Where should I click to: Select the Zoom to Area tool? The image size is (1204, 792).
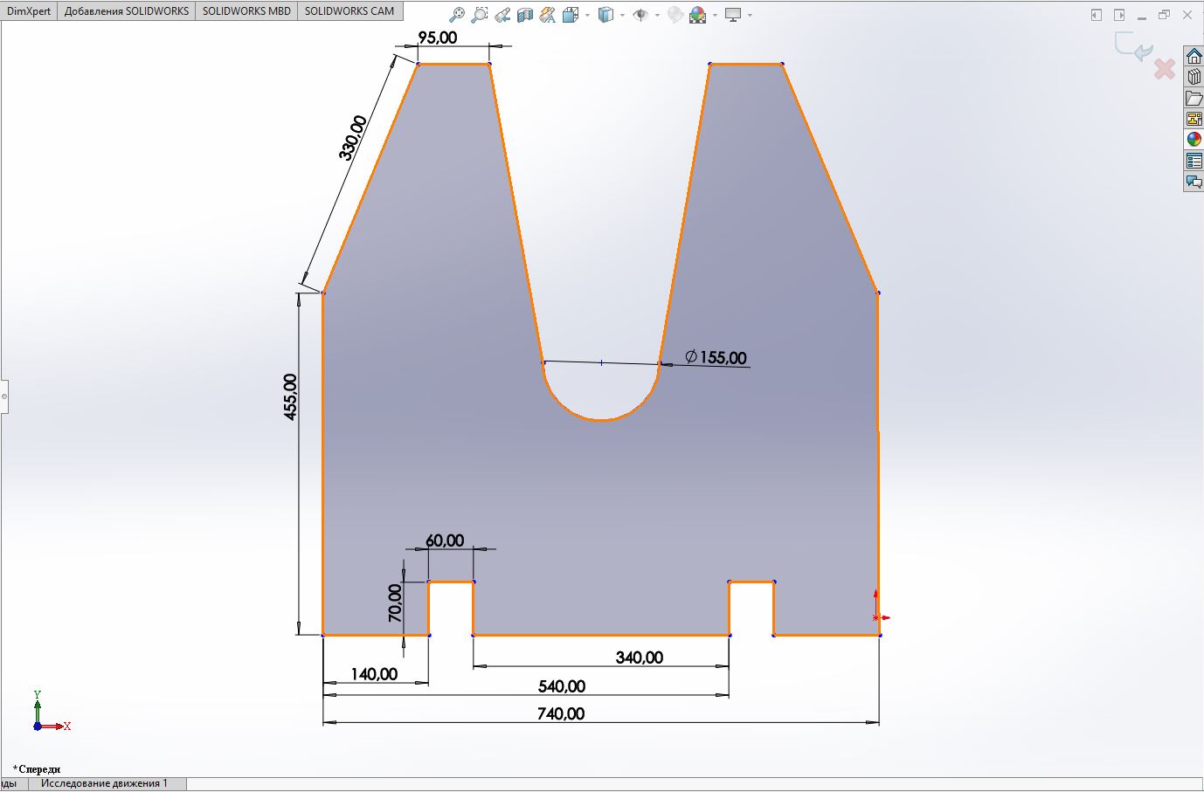[479, 15]
